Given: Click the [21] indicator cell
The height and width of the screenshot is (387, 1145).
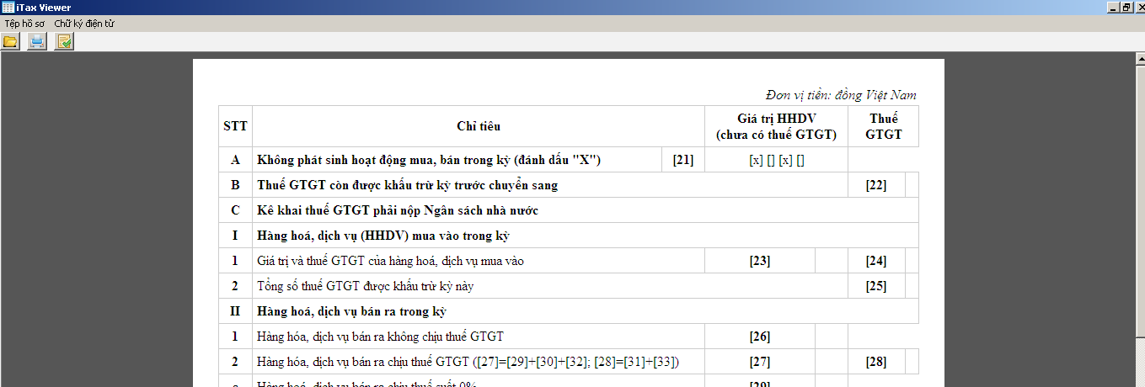Looking at the screenshot, I should point(683,160).
